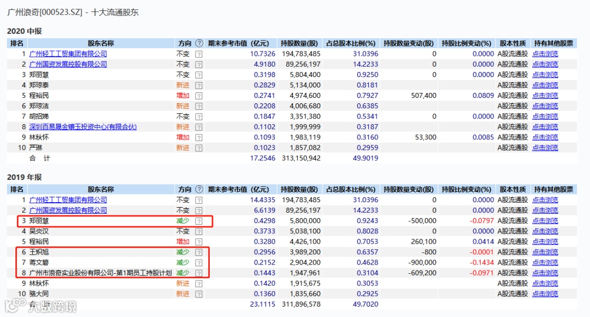
Task: Click share change cell -900,000
Action: click(x=422, y=262)
